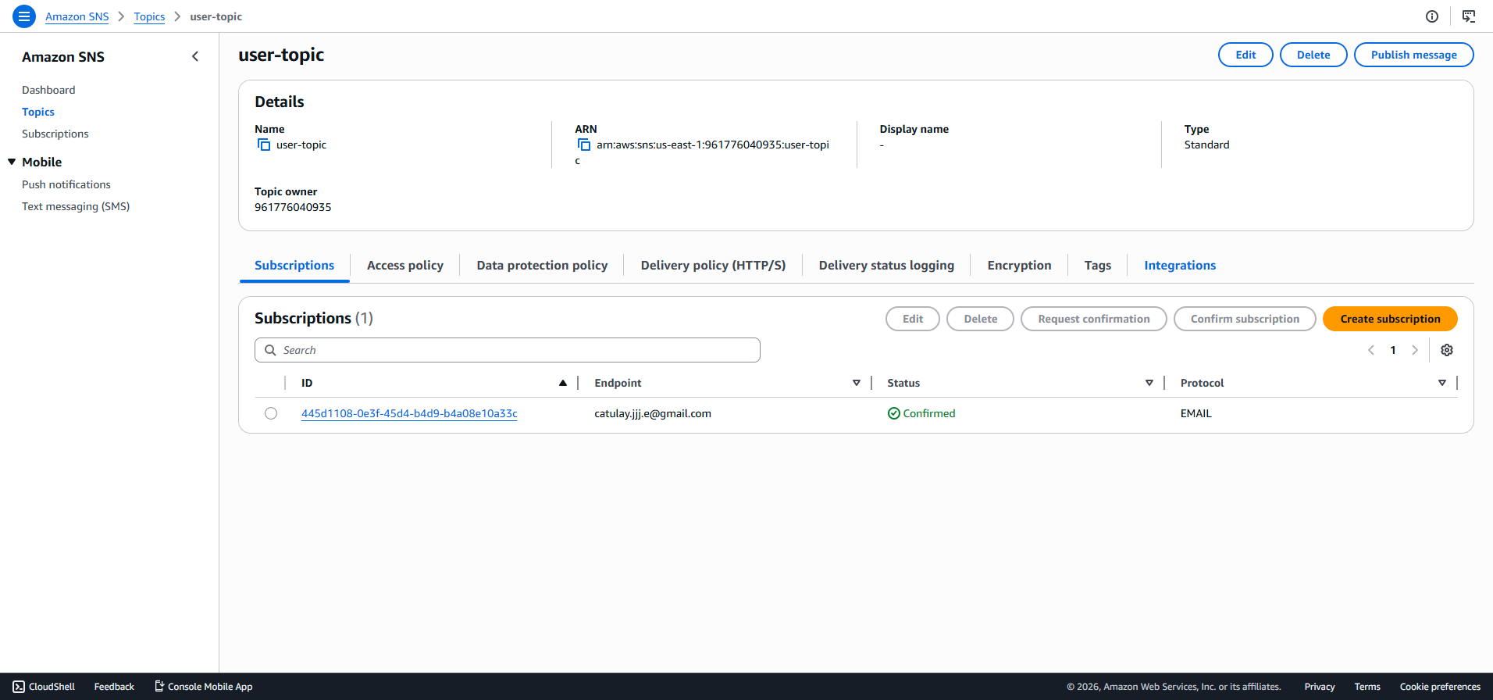Open Delivery policy (HTTP/S) tab
The height and width of the screenshot is (700, 1493).
(713, 266)
